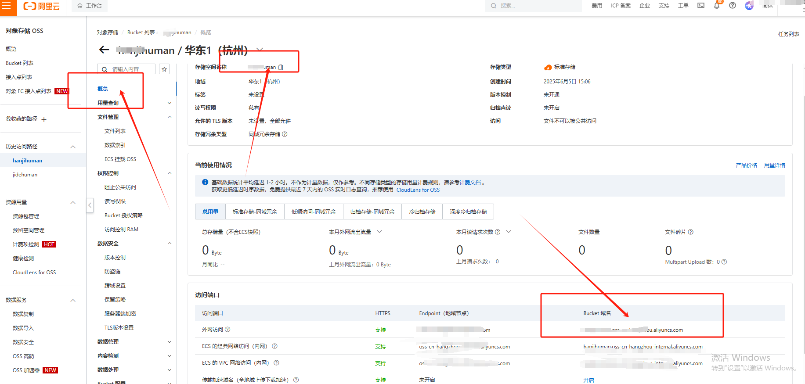Open OSS 加速器 in sidebar
This screenshot has height=384, width=805.
(x=26, y=370)
